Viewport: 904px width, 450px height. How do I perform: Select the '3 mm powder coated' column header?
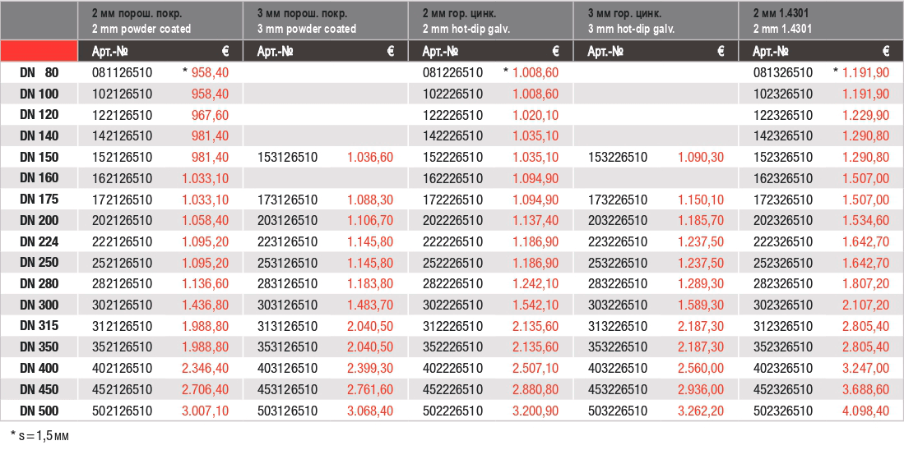tap(326, 21)
